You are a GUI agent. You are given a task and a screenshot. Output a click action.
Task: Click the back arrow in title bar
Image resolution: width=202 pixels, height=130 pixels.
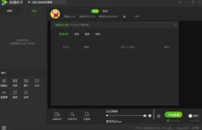coord(29,2)
